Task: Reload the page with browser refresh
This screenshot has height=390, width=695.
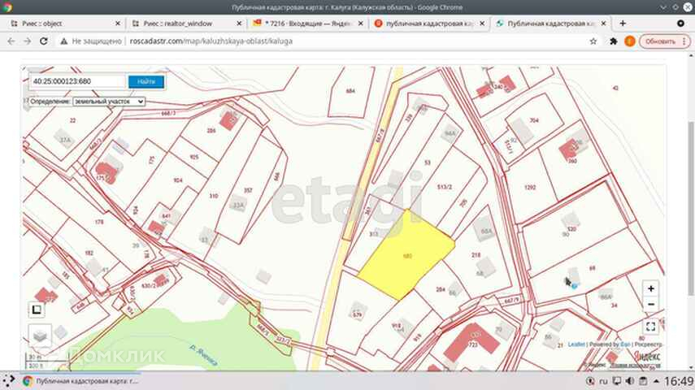Action: point(45,41)
